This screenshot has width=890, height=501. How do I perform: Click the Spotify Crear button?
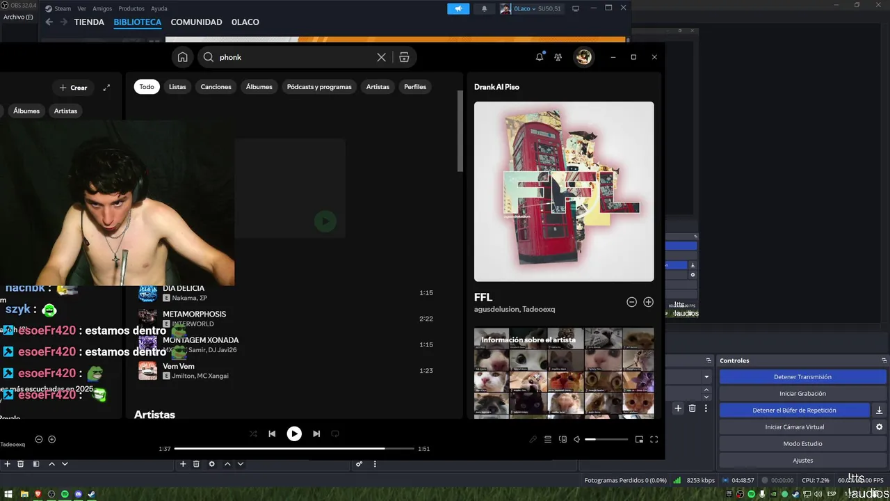tap(73, 88)
